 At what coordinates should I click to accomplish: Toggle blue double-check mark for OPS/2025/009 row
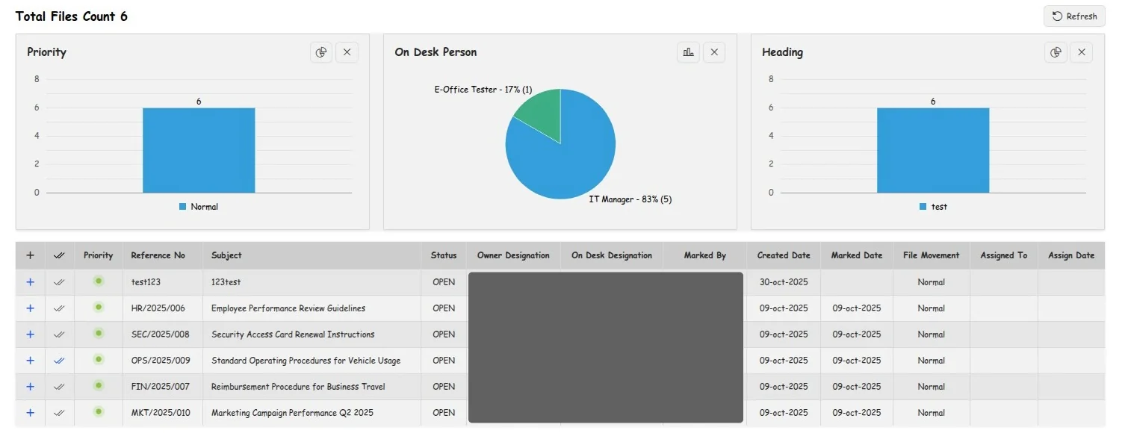59,361
